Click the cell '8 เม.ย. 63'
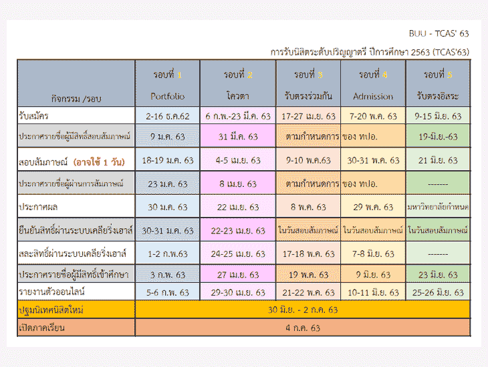The height and width of the screenshot is (367, 488). [238, 183]
